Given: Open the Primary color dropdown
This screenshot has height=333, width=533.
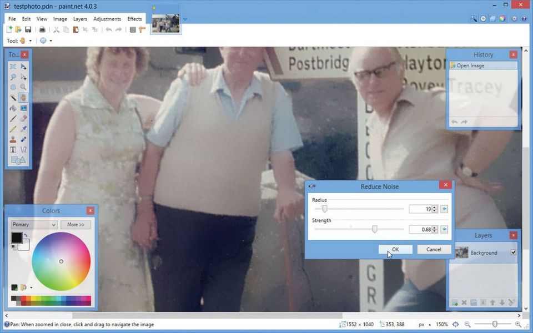Looking at the screenshot, I should (34, 225).
